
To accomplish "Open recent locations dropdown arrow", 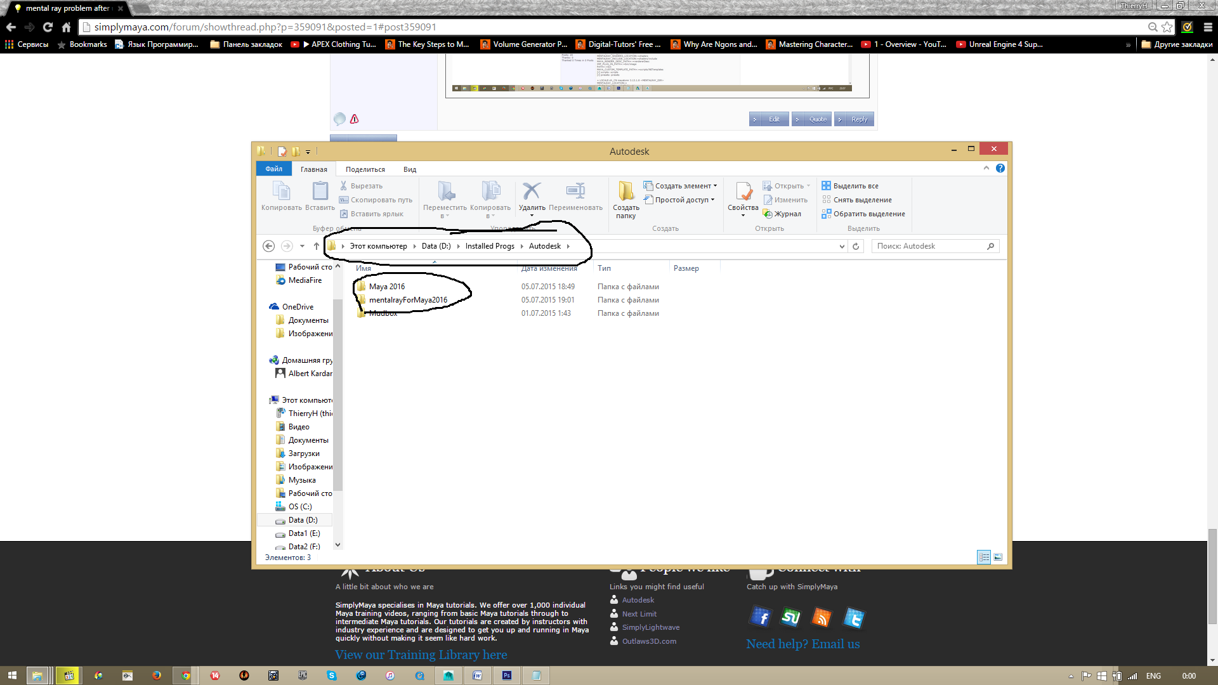I will [302, 246].
